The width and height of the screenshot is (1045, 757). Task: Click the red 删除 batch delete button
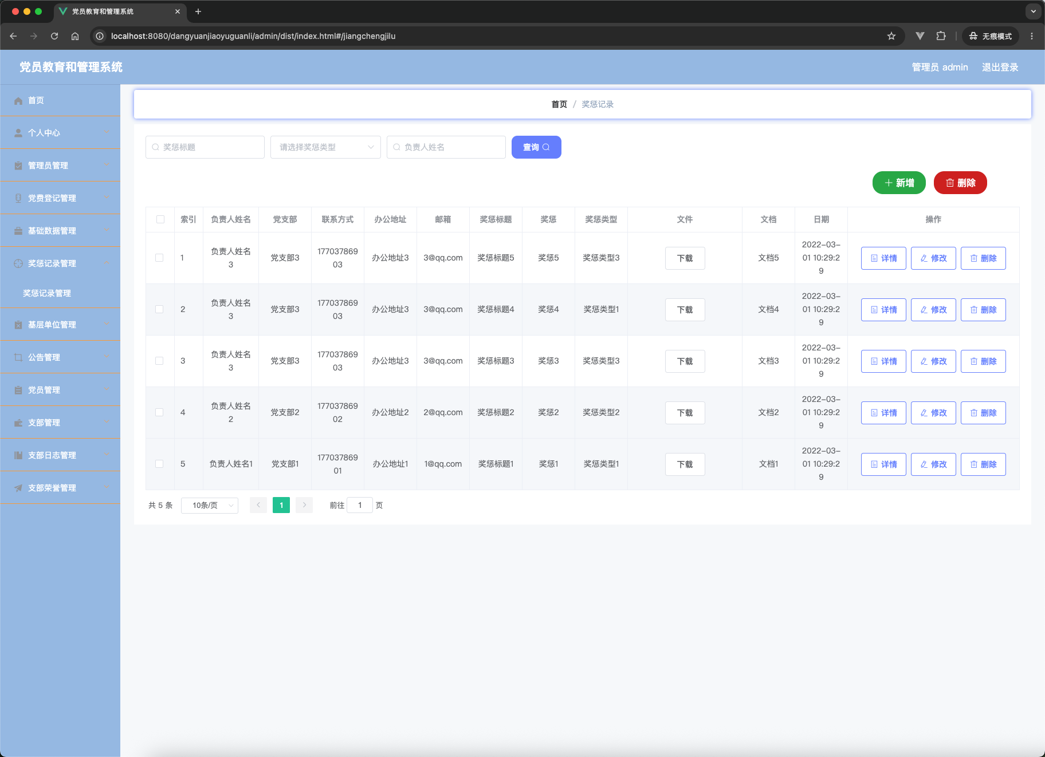(x=960, y=183)
